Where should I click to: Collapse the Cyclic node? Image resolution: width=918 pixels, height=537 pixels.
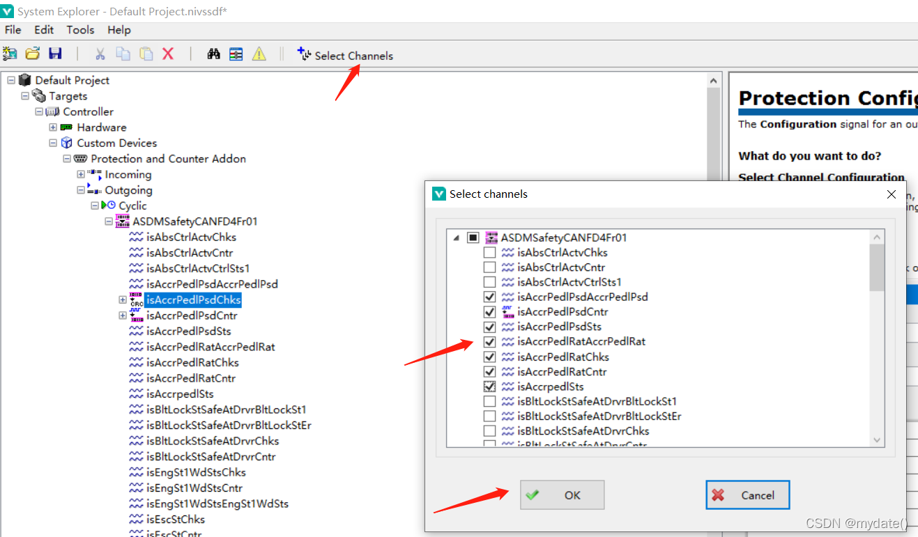click(x=95, y=205)
